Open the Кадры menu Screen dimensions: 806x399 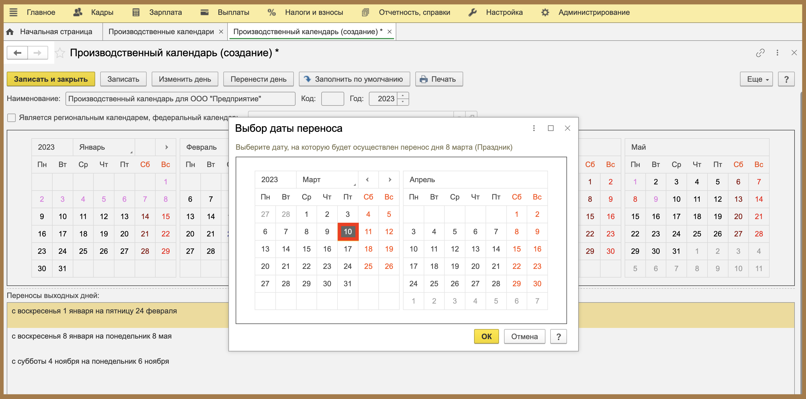(x=102, y=13)
